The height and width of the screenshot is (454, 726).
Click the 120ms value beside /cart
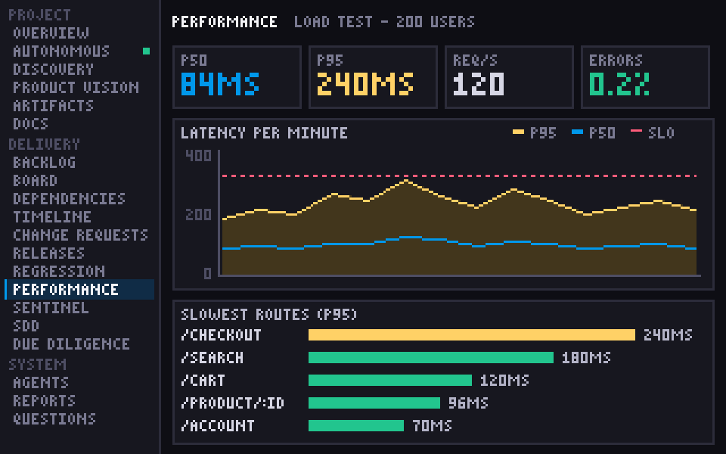coord(504,381)
